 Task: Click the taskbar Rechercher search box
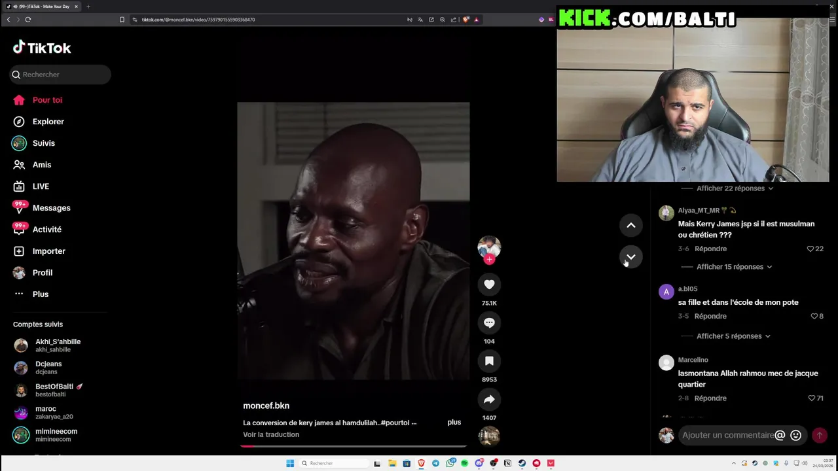tap(333, 463)
